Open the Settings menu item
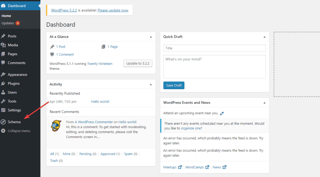Screen dimensions: 320x177 point(14,110)
